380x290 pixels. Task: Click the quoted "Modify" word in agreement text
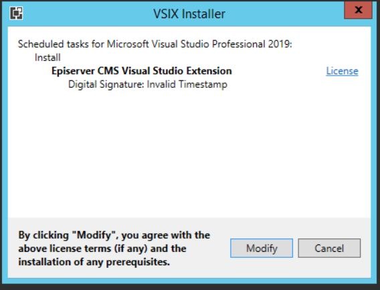click(x=94, y=235)
